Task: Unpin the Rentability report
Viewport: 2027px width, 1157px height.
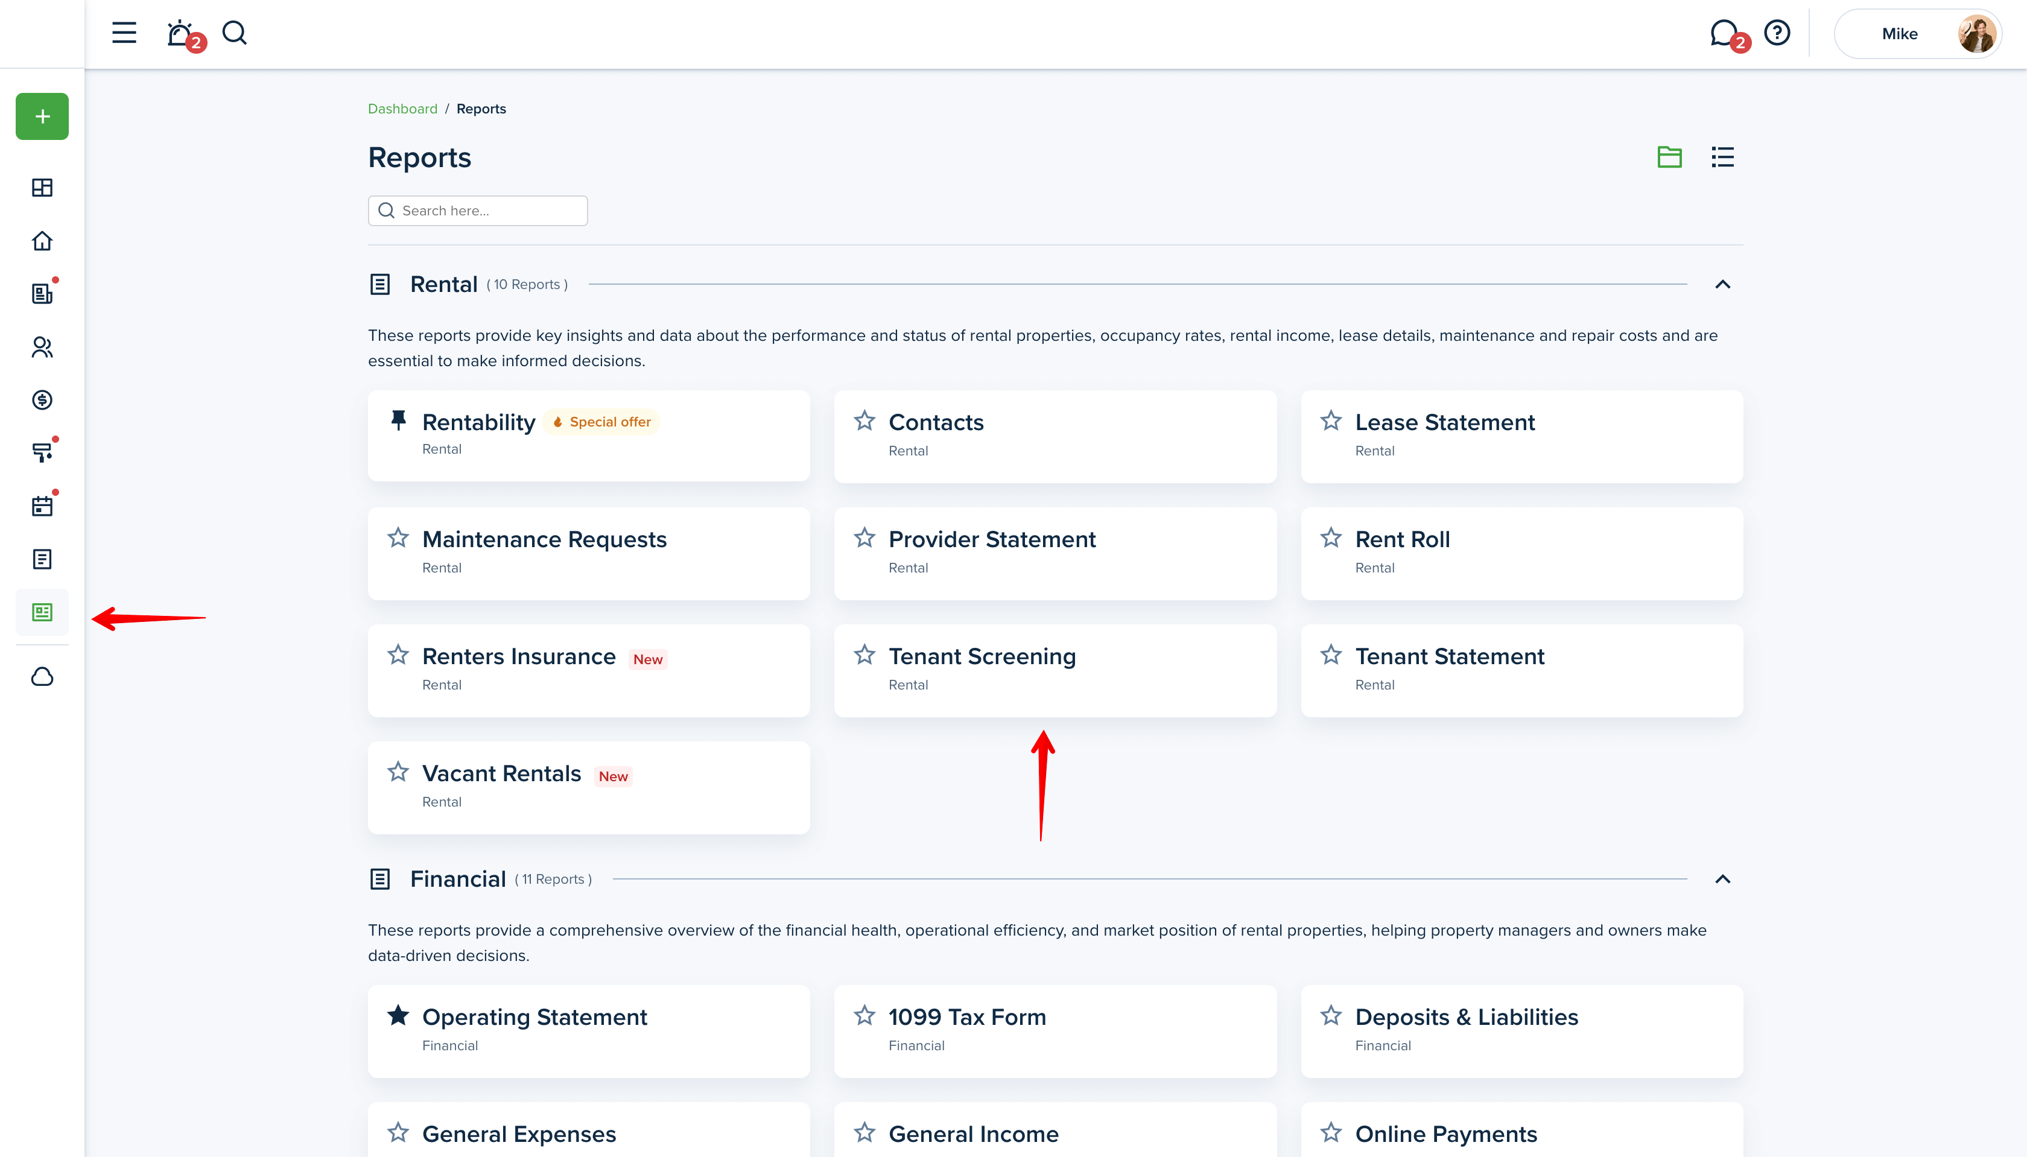Action: click(398, 420)
